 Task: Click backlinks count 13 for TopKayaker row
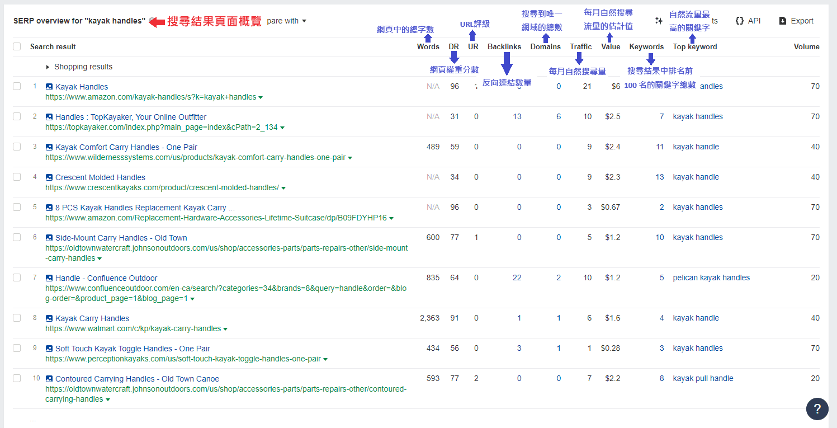coord(517,116)
